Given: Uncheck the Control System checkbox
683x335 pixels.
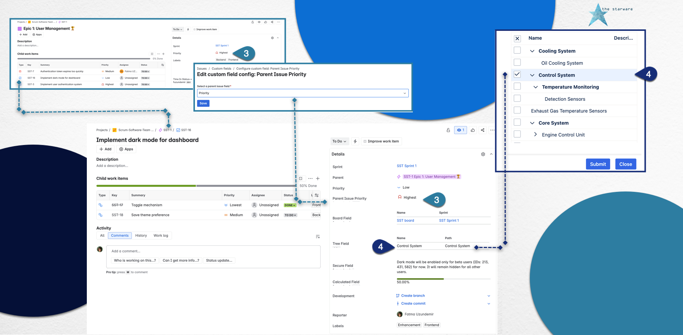Looking at the screenshot, I should click(x=517, y=74).
